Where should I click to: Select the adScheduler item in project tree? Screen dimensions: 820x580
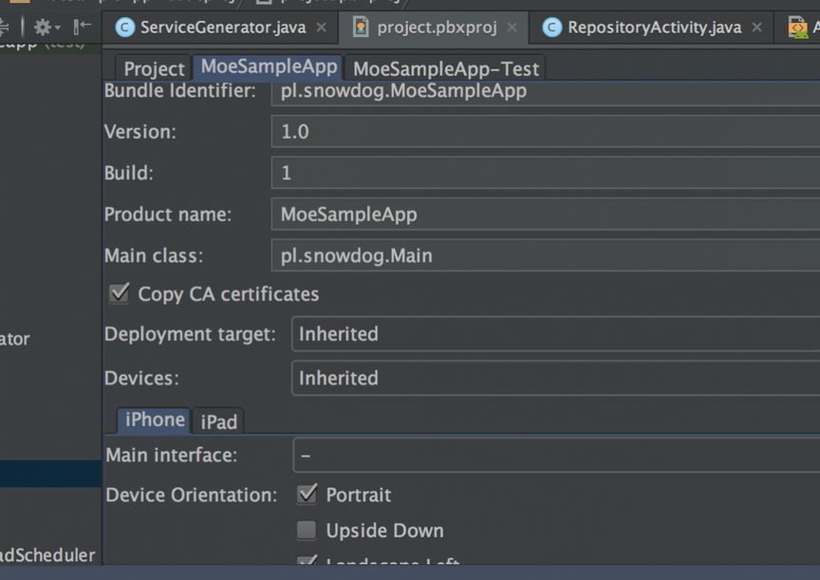click(x=47, y=555)
